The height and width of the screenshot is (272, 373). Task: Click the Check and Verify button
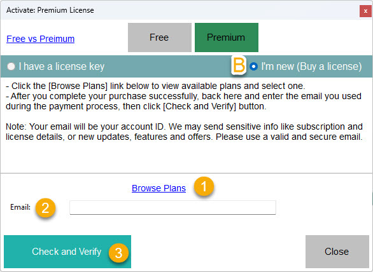(67, 252)
